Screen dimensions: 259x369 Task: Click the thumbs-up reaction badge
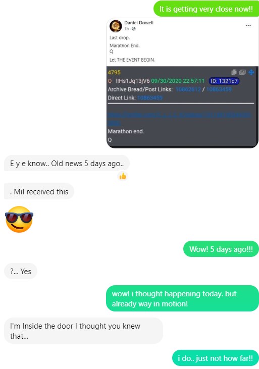click(x=123, y=176)
